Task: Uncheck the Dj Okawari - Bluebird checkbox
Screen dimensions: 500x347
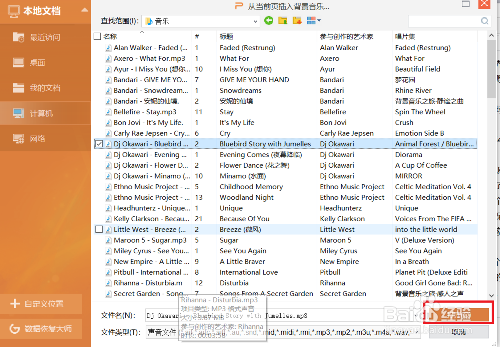Action: pyautogui.click(x=99, y=144)
